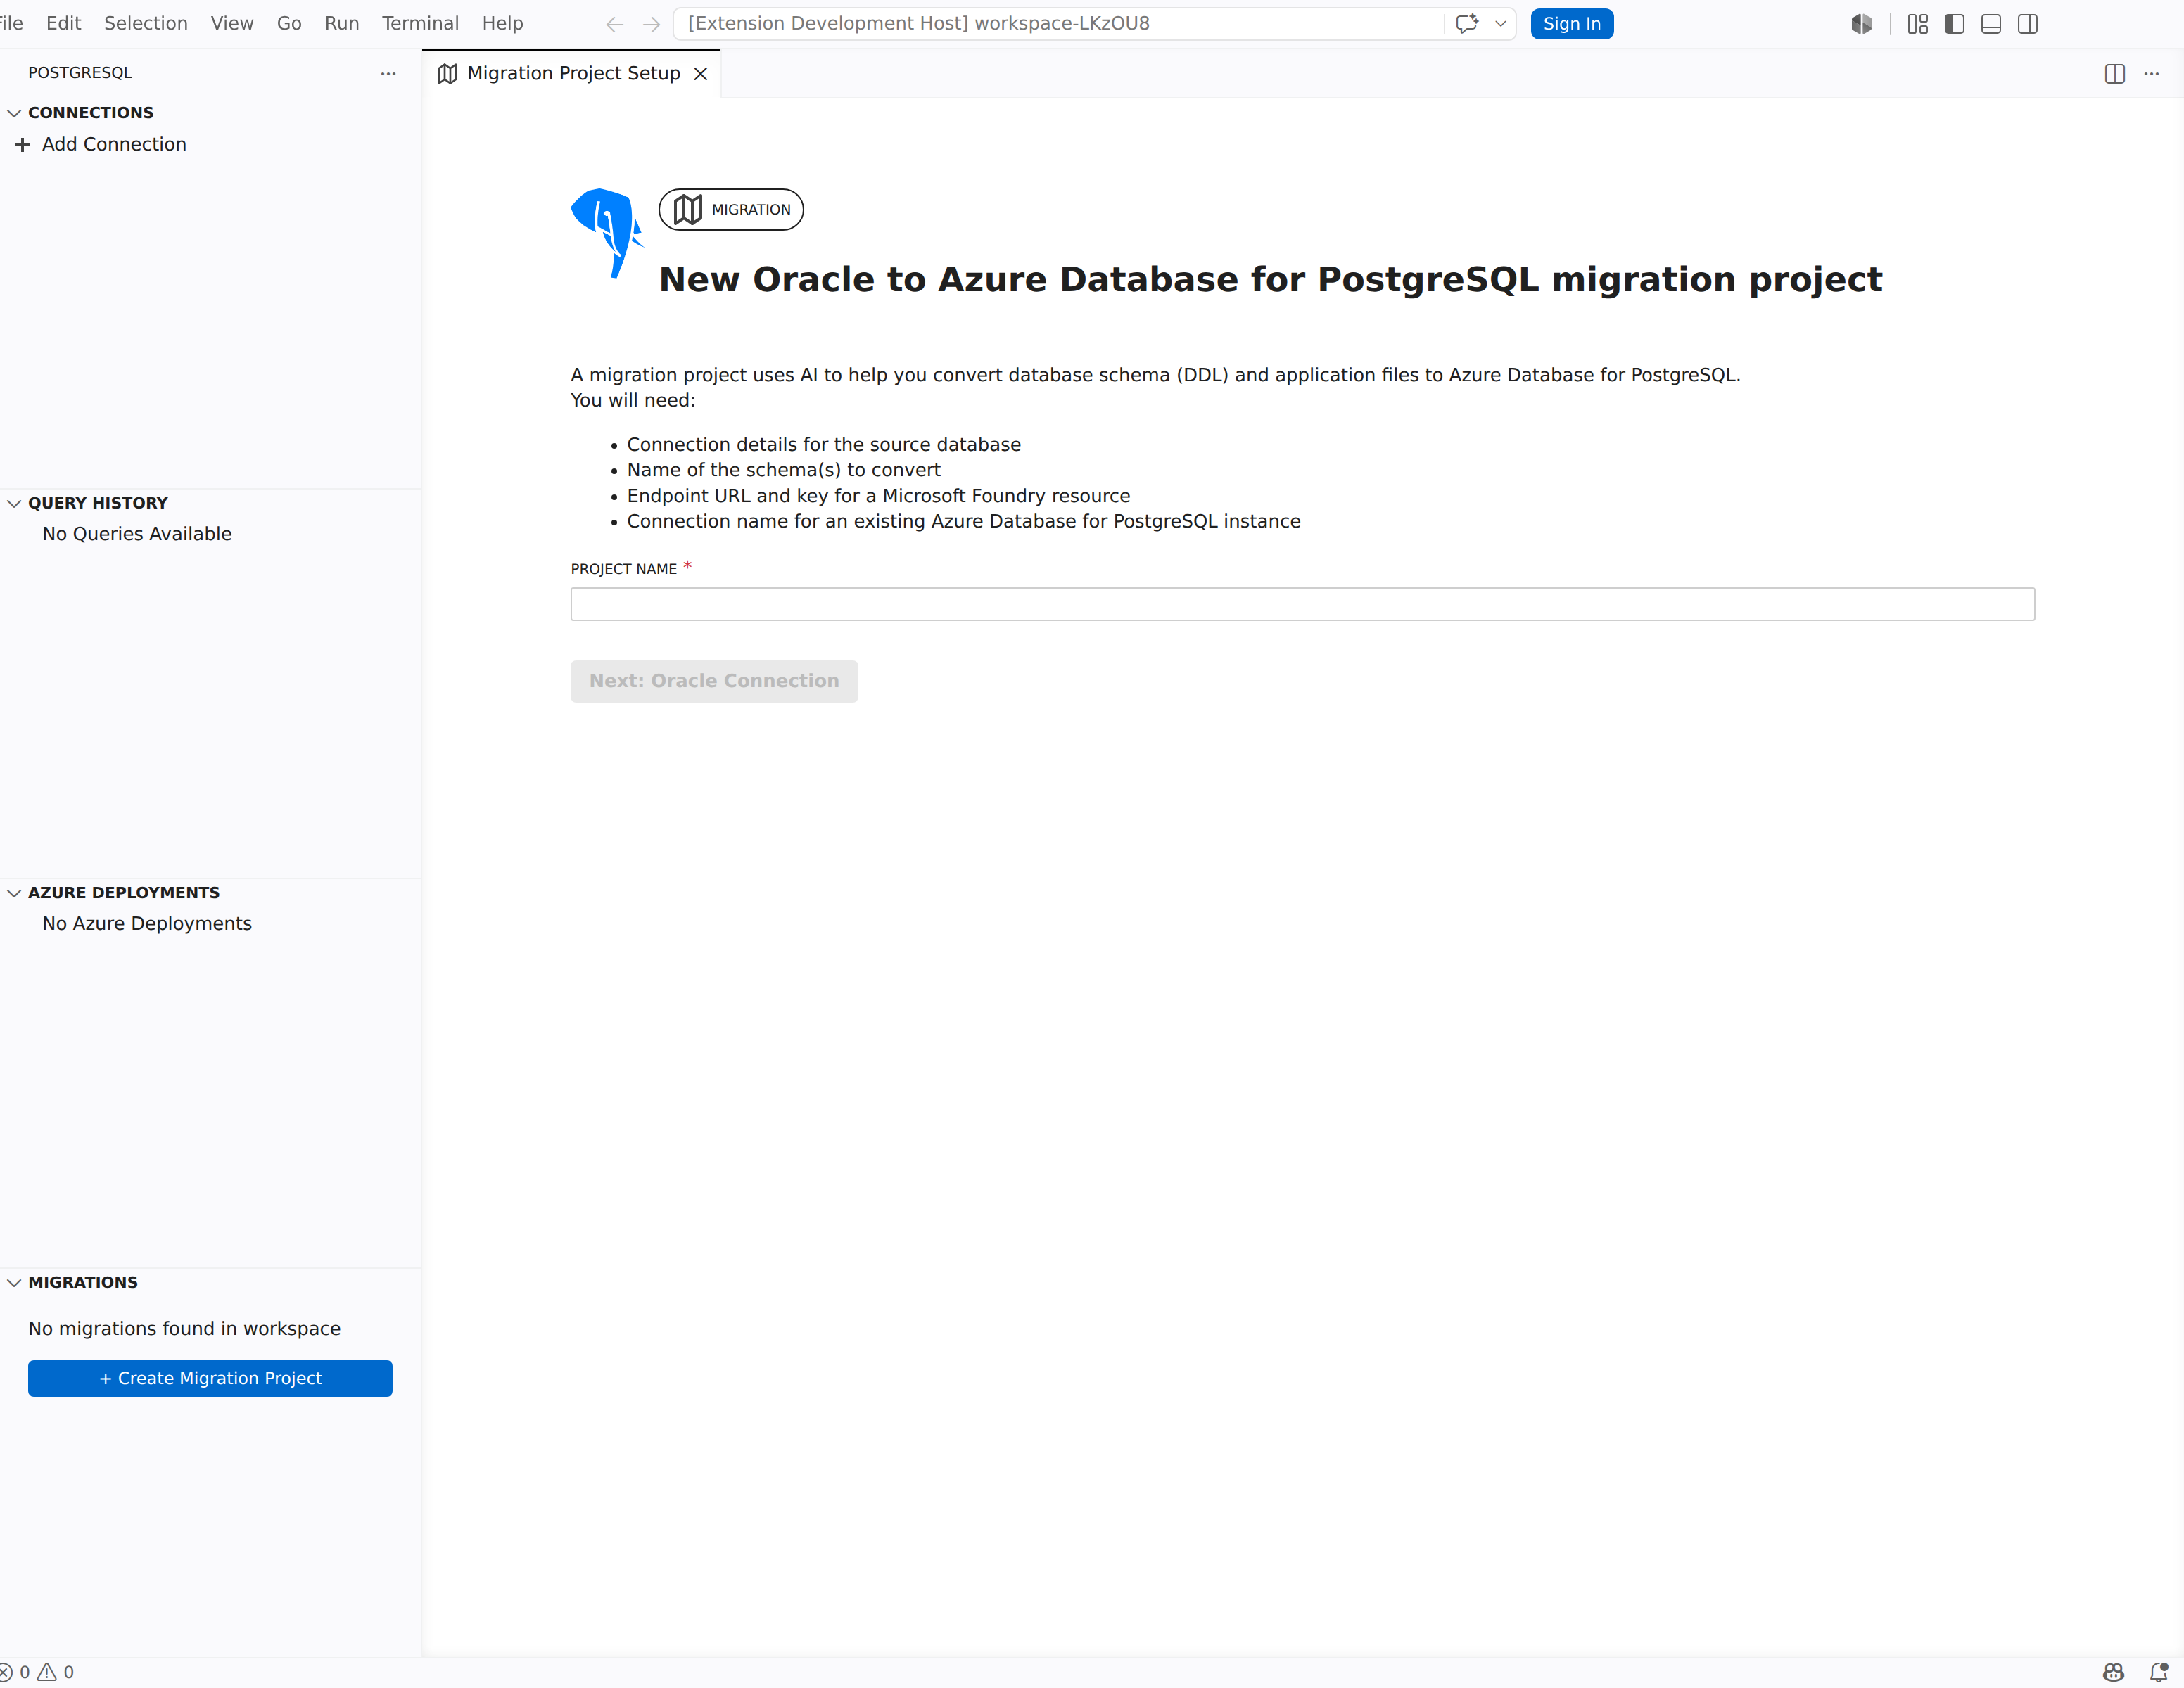Screen dimensions: 2184x1688
Task: Click Create Migration Project button
Action: 210,1379
